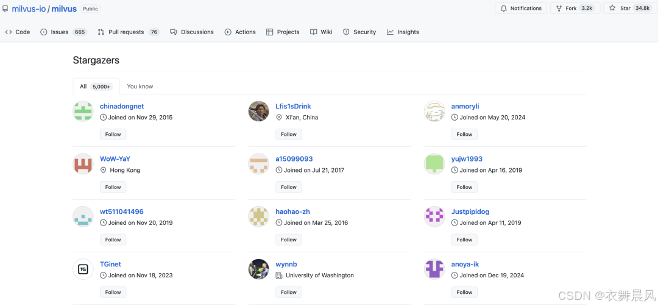
Task: Click the Notifications bell button
Action: 521,9
